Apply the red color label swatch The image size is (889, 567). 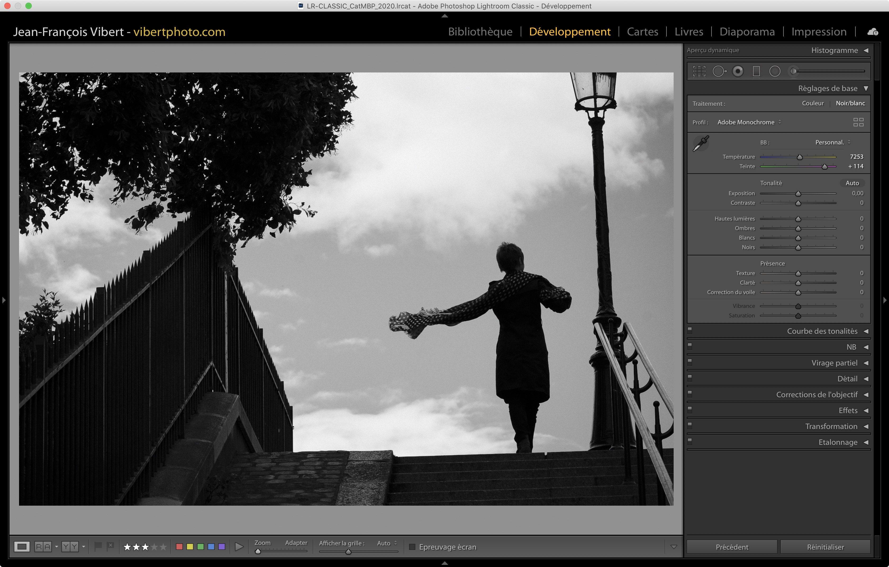click(179, 547)
